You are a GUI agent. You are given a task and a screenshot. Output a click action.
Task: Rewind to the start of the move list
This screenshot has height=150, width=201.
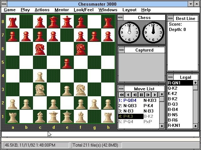[x=121, y=95]
